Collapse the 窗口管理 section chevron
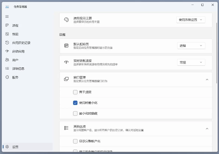Viewport: 219px width, 154px height. (207, 79)
